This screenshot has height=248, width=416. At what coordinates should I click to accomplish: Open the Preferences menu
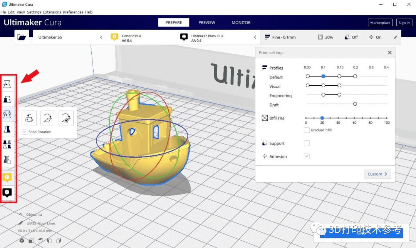click(73, 12)
